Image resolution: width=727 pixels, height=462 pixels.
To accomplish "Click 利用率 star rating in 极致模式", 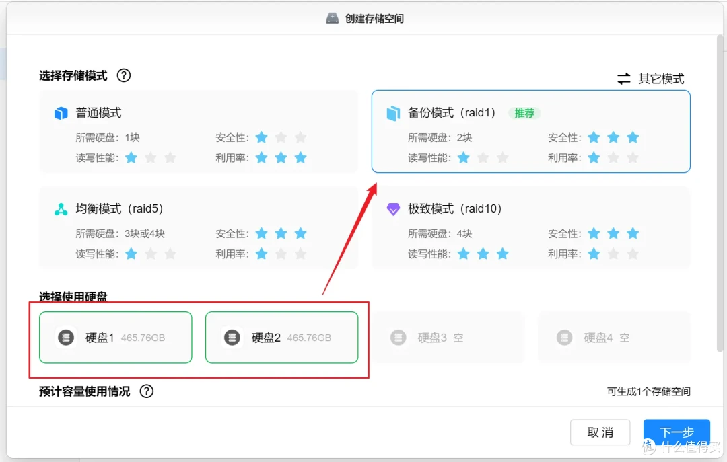I will pyautogui.click(x=613, y=254).
